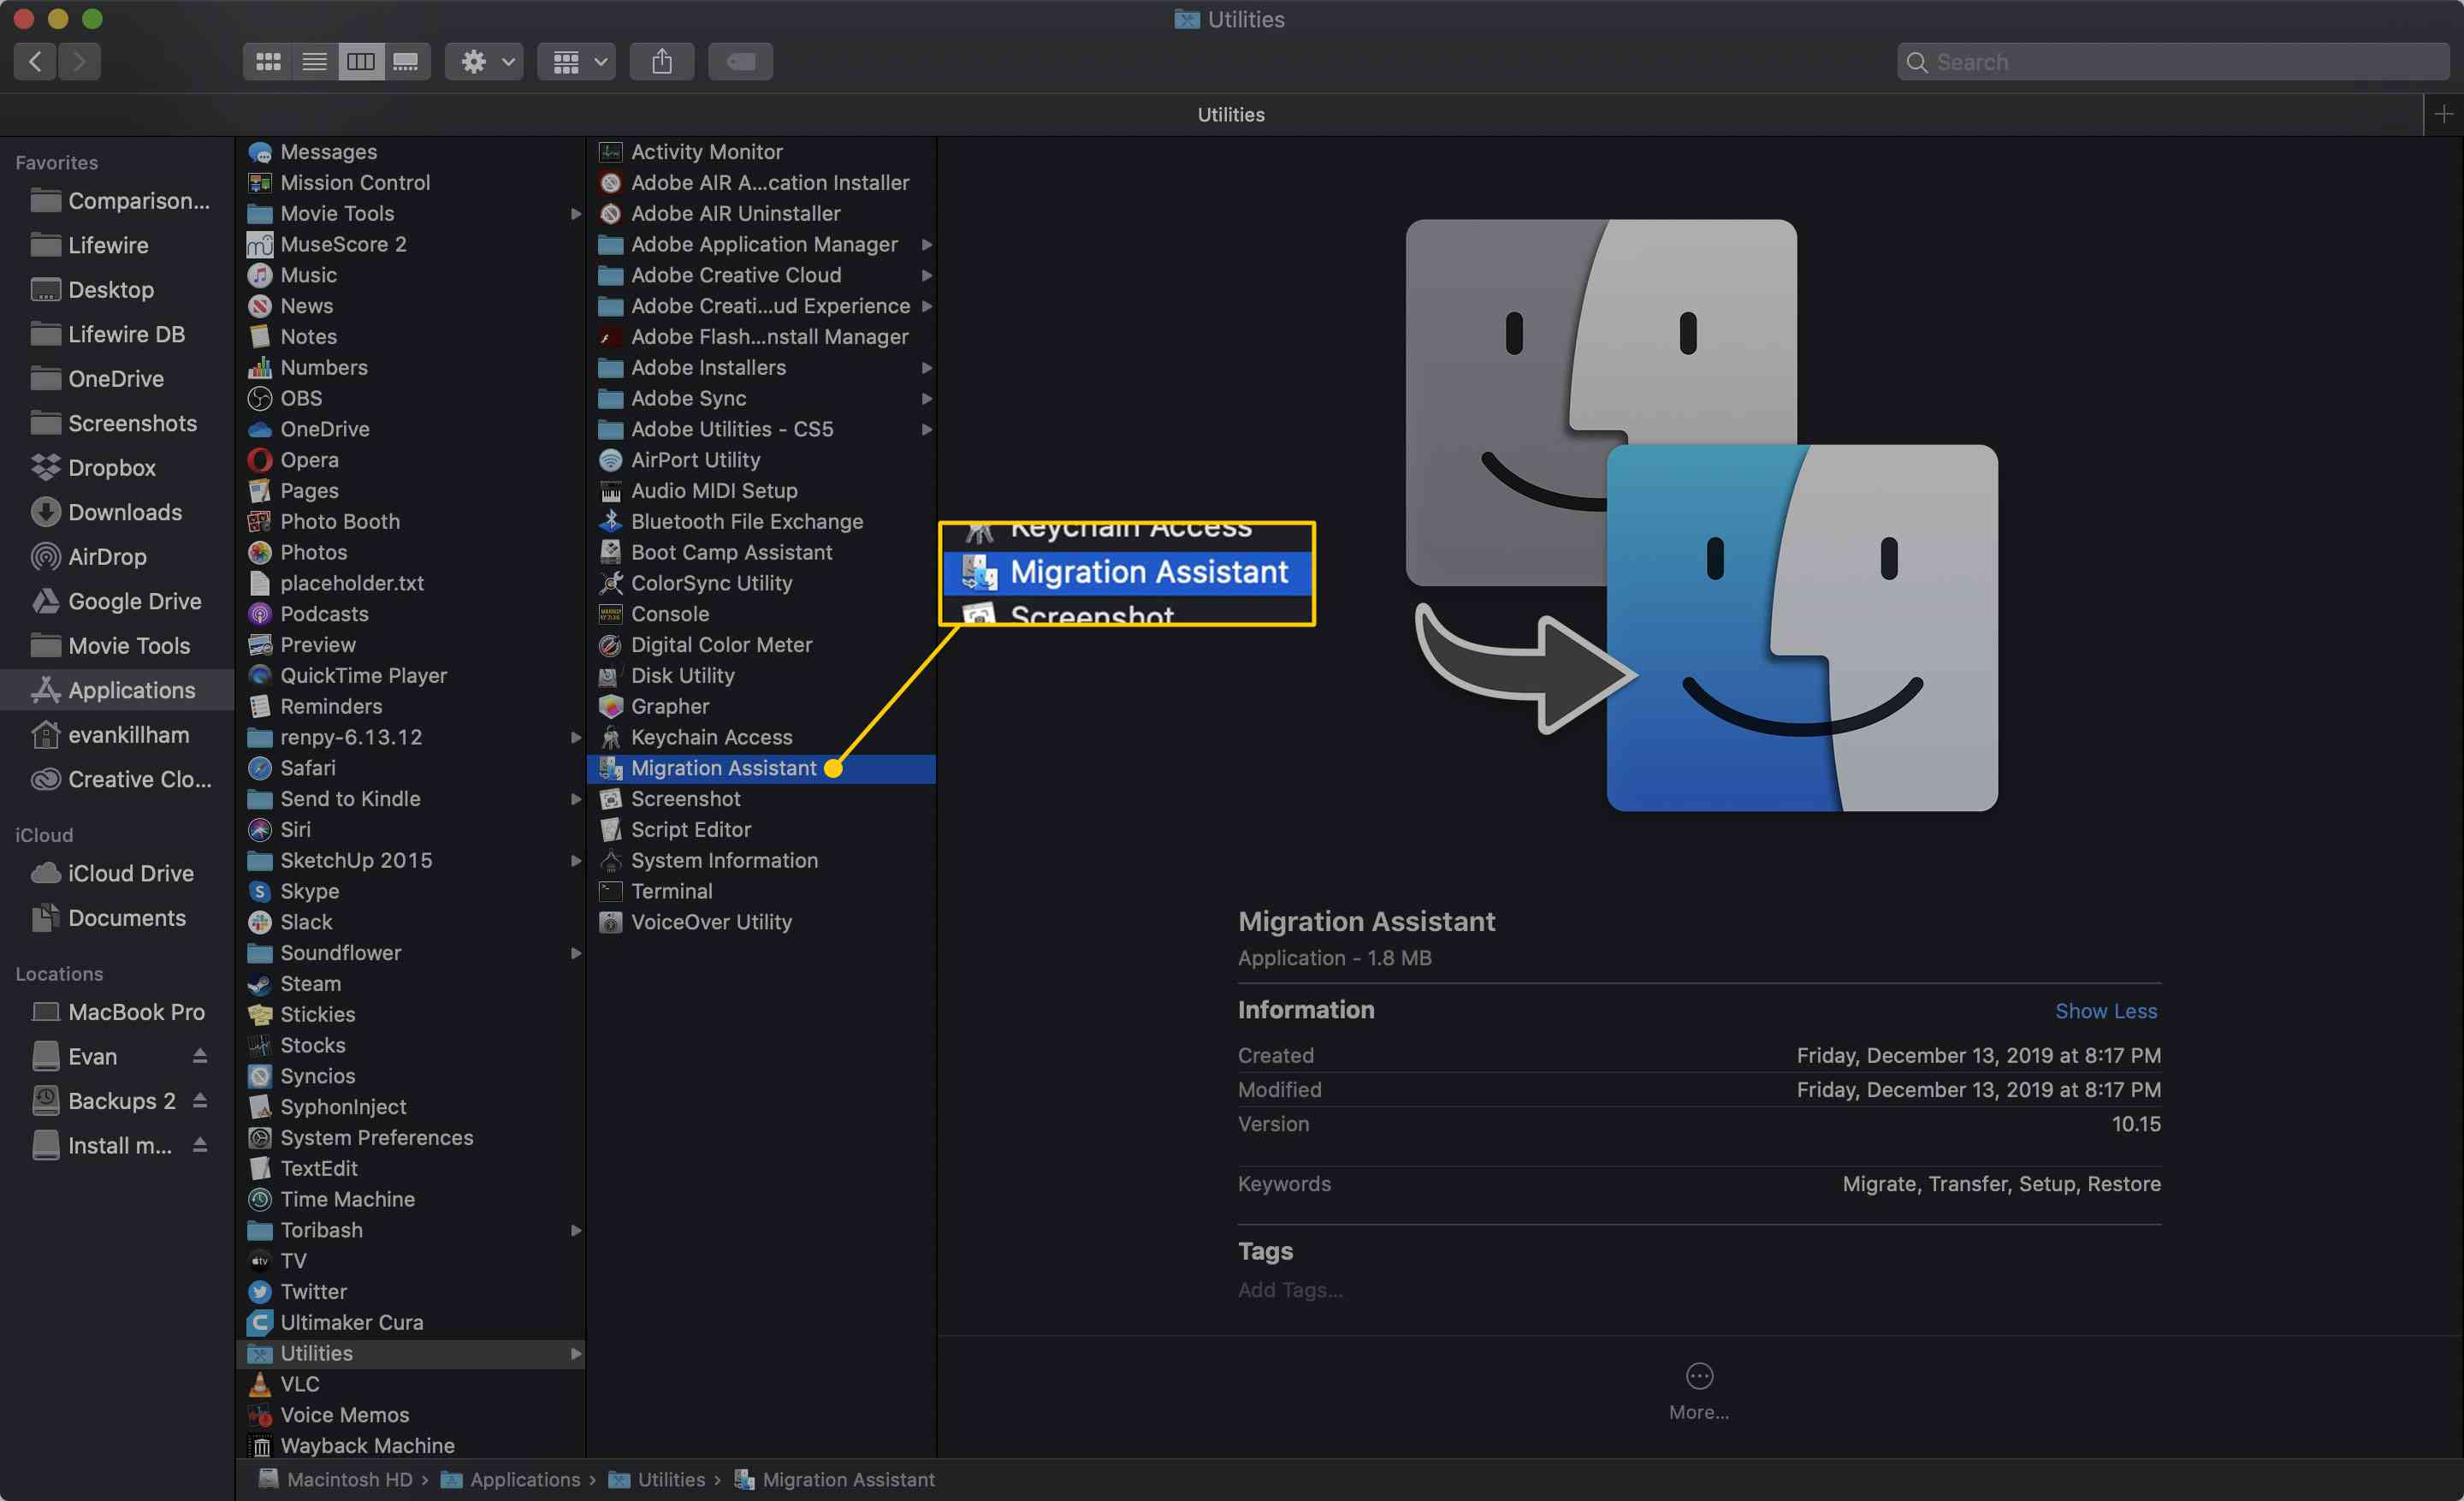Eject the Backups 2 volume
Image resolution: width=2464 pixels, height=1501 pixels.
tap(200, 1101)
